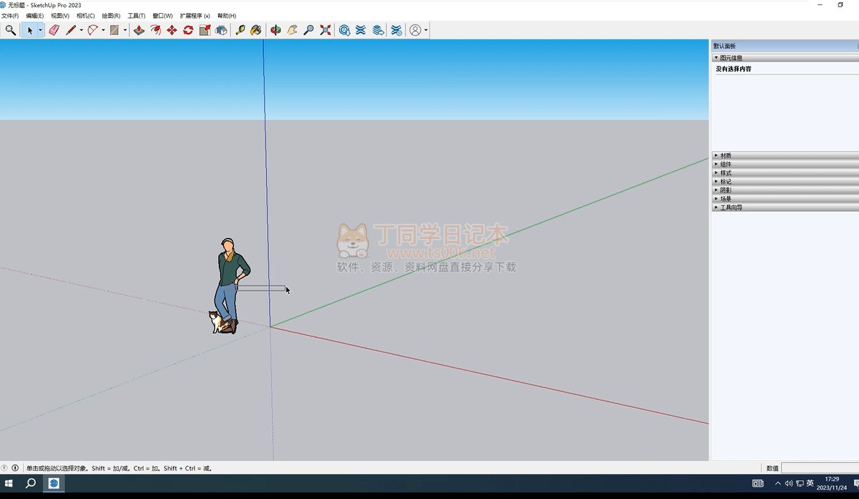Choose the Rotate tool

pos(188,30)
